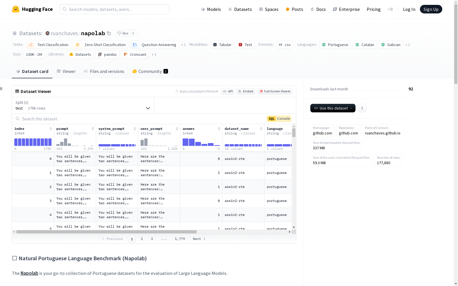Switch to the Files and versions tab
Screen dimensions: 458x286
pos(104,71)
